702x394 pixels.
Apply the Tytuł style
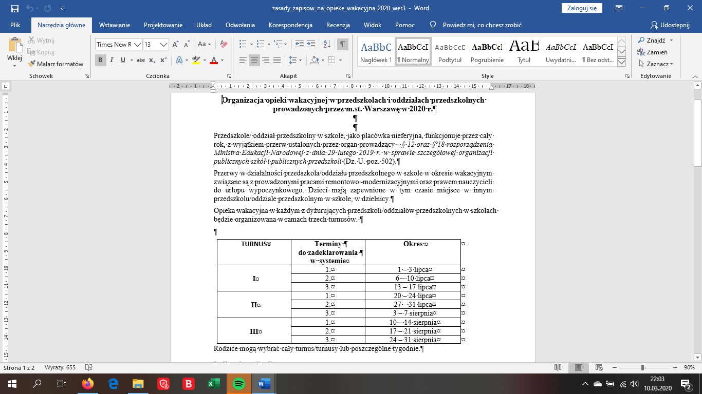524,51
